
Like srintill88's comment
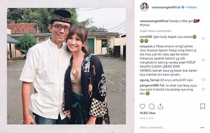(203, 39)
